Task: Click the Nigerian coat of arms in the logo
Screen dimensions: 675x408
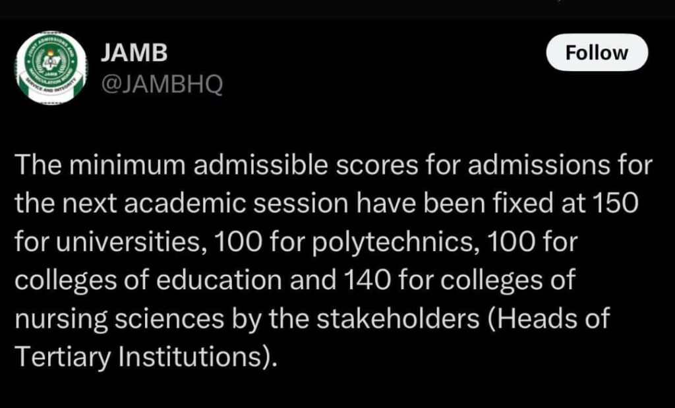Action: (51, 61)
